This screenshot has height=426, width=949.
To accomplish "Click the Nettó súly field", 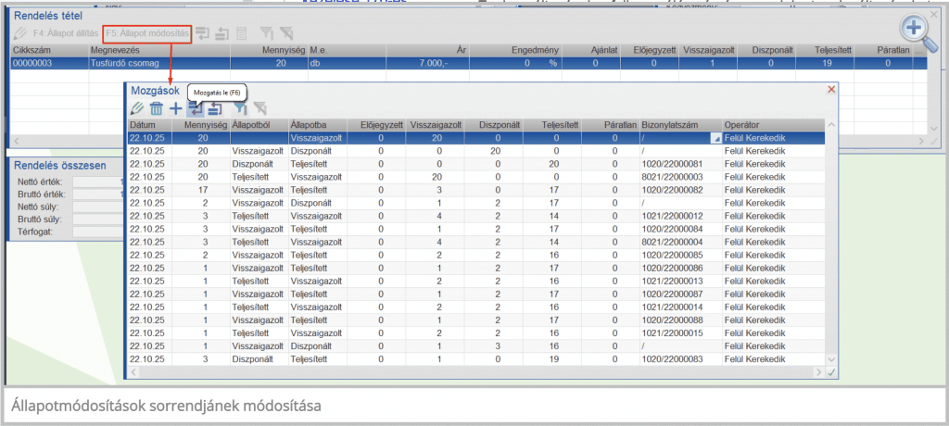I will (98, 207).
